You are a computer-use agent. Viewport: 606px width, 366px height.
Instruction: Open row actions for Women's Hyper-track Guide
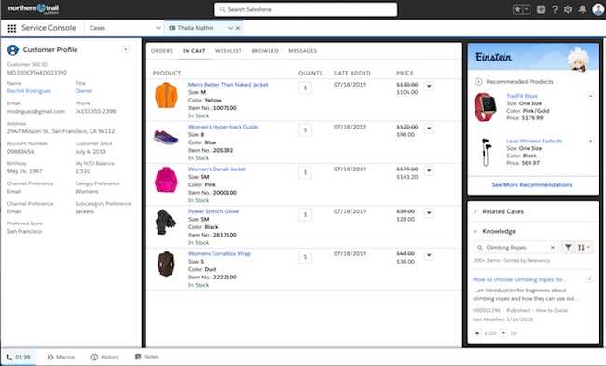(x=429, y=129)
